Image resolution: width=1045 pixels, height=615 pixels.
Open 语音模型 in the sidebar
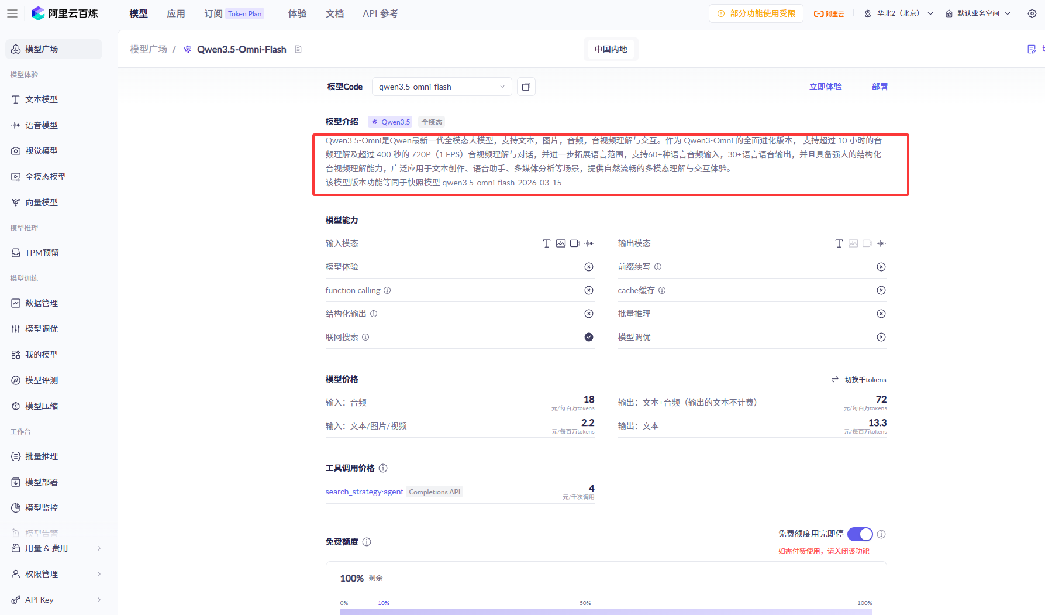(x=54, y=125)
